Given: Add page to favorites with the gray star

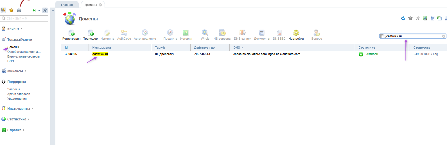Looking at the screenshot, I should pyautogui.click(x=410, y=18).
